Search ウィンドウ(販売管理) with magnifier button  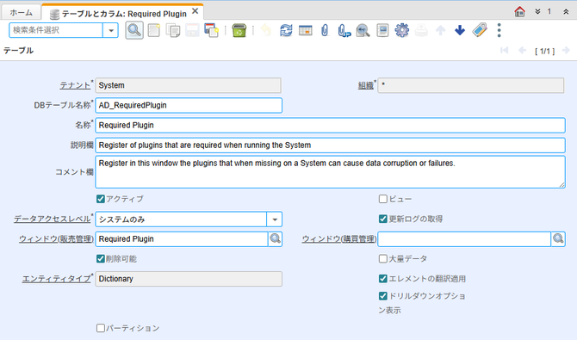pyautogui.click(x=276, y=238)
